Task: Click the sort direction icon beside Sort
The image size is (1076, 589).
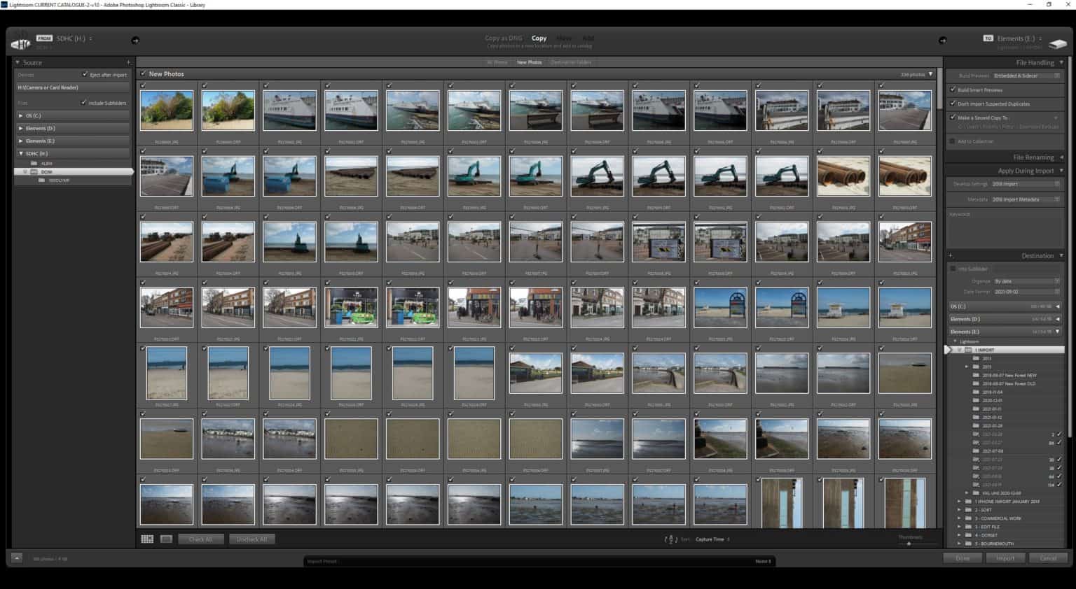Action: tap(670, 539)
